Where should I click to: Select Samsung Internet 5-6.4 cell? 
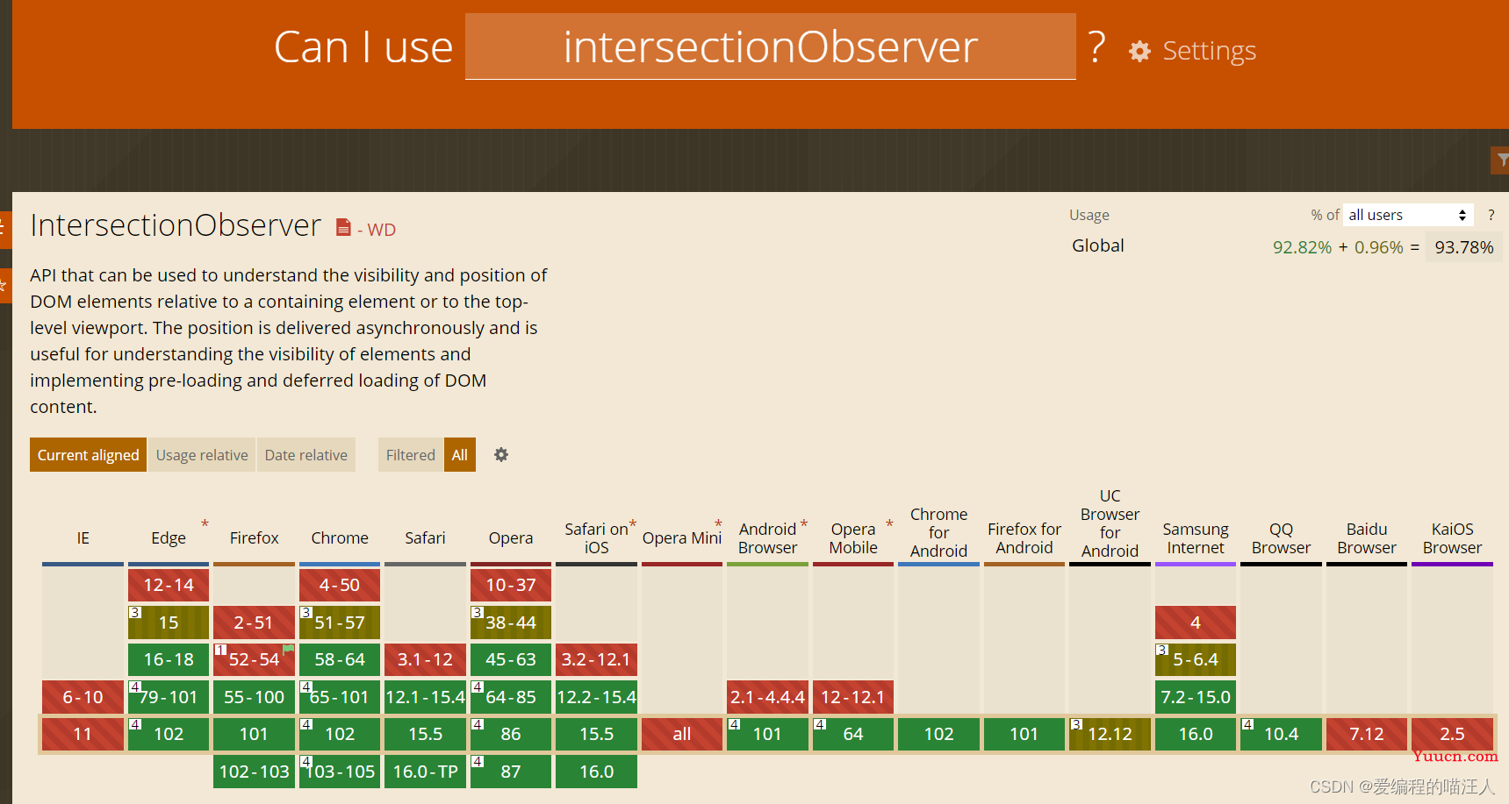coord(1196,659)
